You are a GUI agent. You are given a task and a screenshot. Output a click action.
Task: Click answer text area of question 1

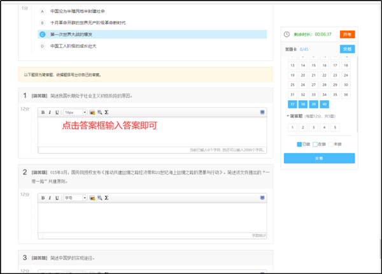pos(152,132)
